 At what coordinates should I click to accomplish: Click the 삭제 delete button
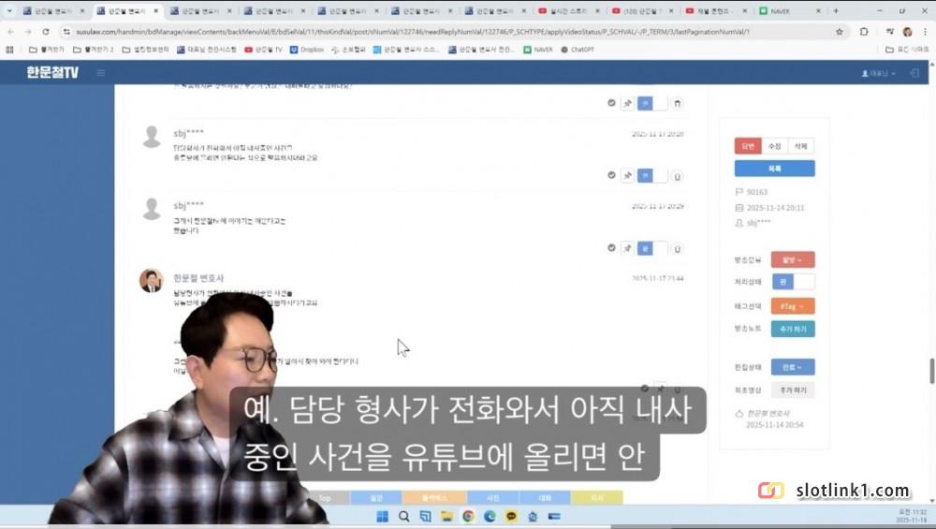(801, 146)
